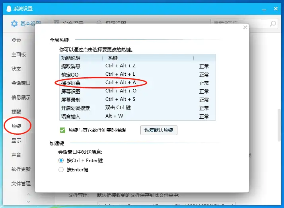The height and width of the screenshot is (208, 284).
Task: Click the QQ penguin logo in title bar
Action: coord(9,8)
